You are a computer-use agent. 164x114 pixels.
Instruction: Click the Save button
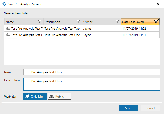tap(128, 108)
